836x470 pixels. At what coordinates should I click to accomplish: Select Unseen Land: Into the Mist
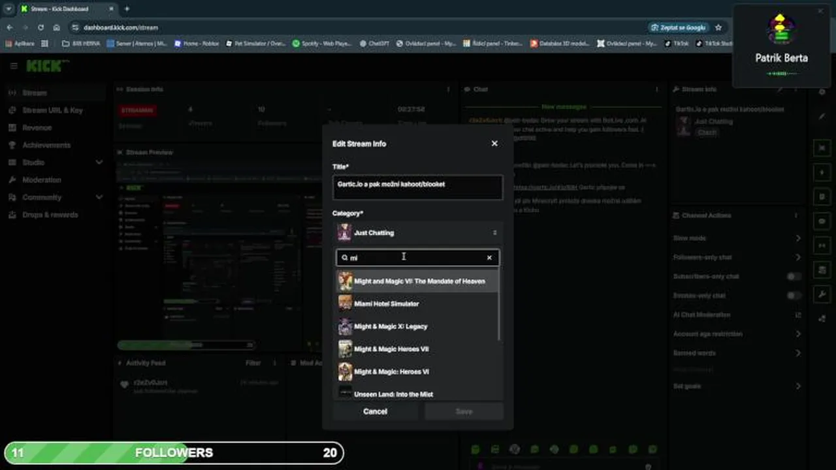(417, 394)
